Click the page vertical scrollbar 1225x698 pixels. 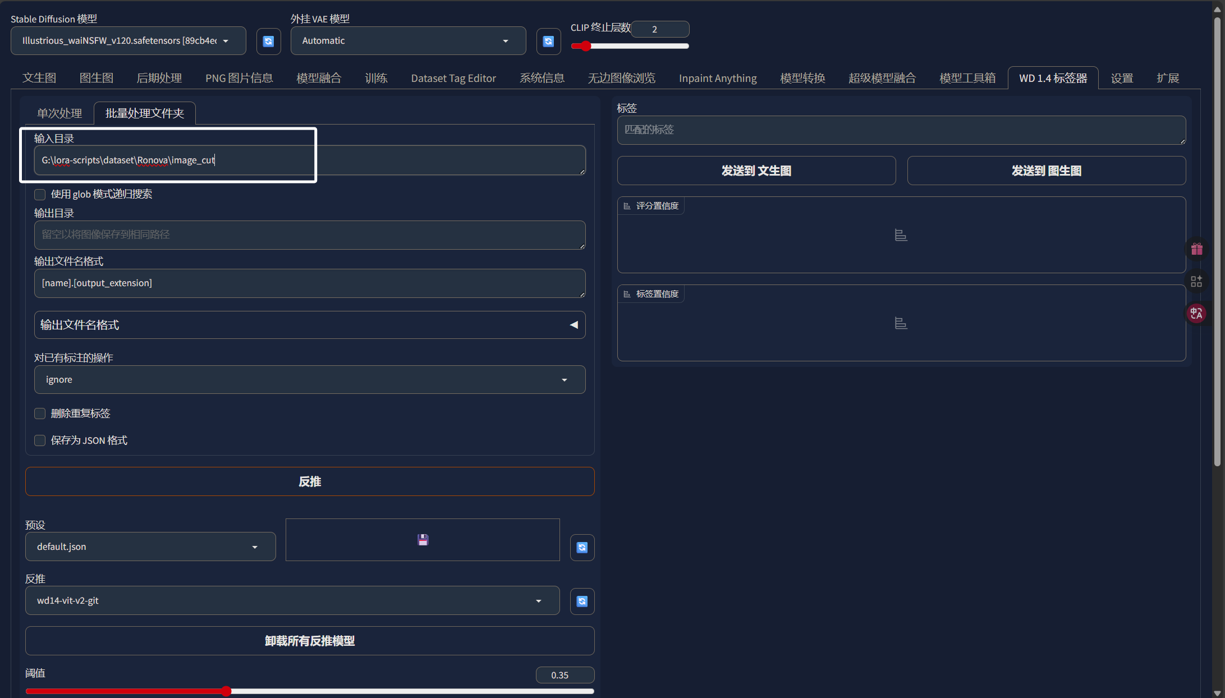(1217, 241)
